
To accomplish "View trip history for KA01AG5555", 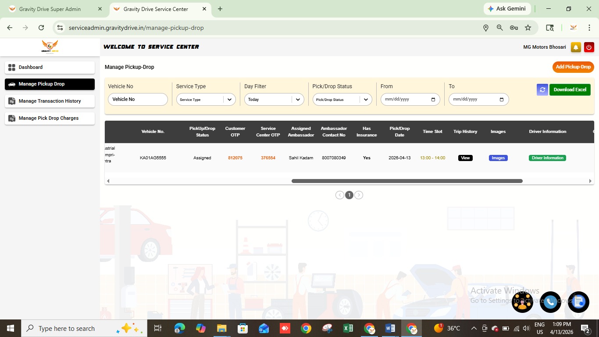I will (465, 158).
